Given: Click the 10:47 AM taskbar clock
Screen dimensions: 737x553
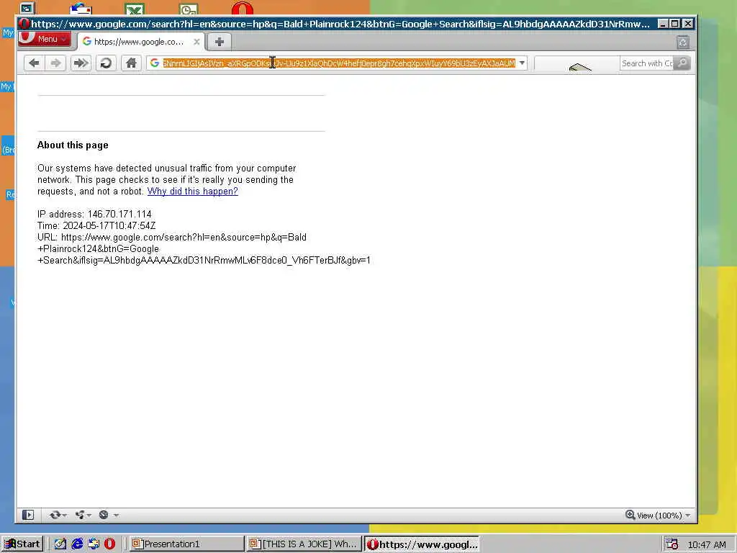Looking at the screenshot, I should [707, 544].
